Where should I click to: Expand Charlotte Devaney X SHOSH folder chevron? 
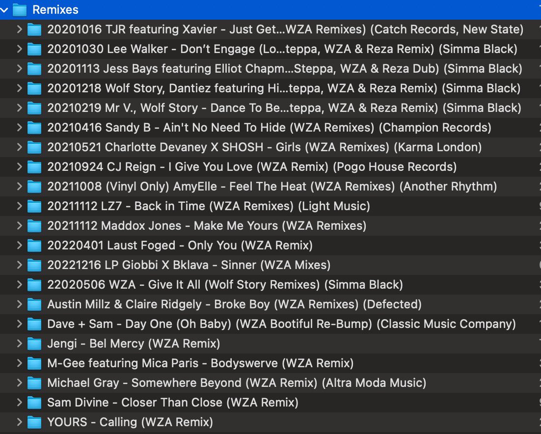pos(19,148)
